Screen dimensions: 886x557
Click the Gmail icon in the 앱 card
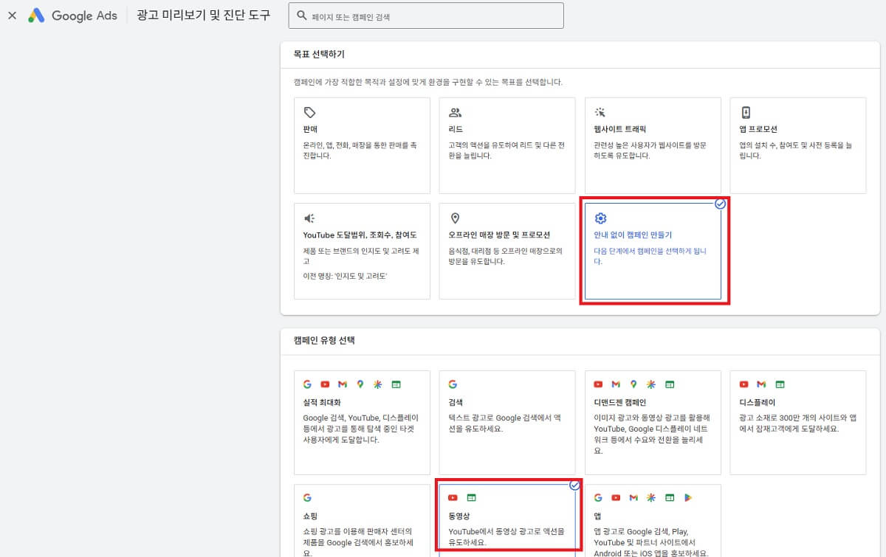click(x=633, y=498)
